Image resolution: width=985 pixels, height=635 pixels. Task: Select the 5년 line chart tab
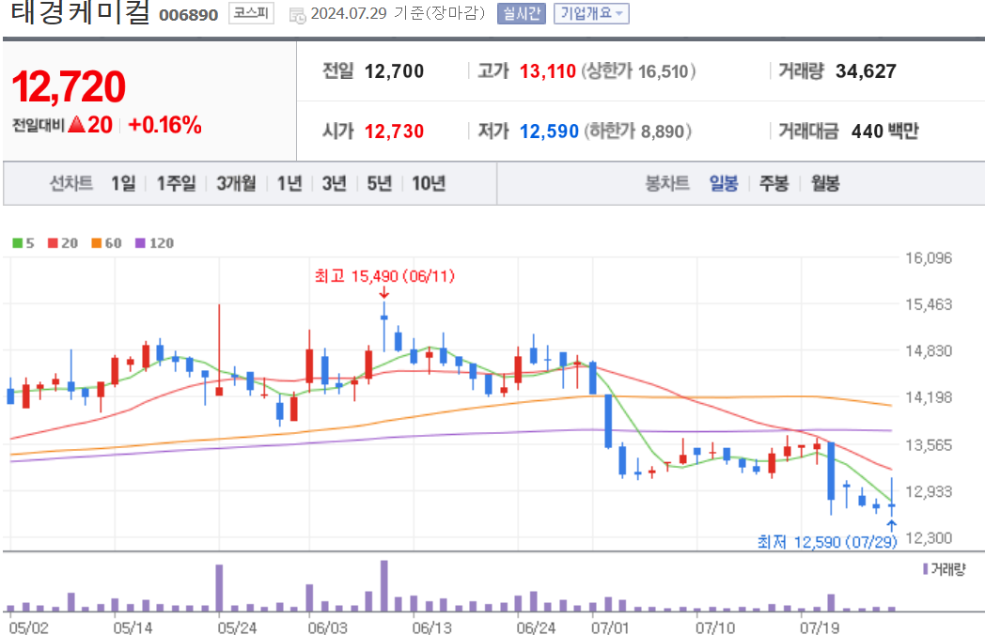click(380, 183)
